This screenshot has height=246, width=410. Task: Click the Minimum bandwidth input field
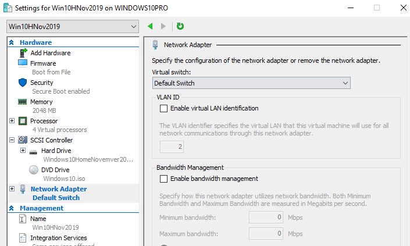266,218
